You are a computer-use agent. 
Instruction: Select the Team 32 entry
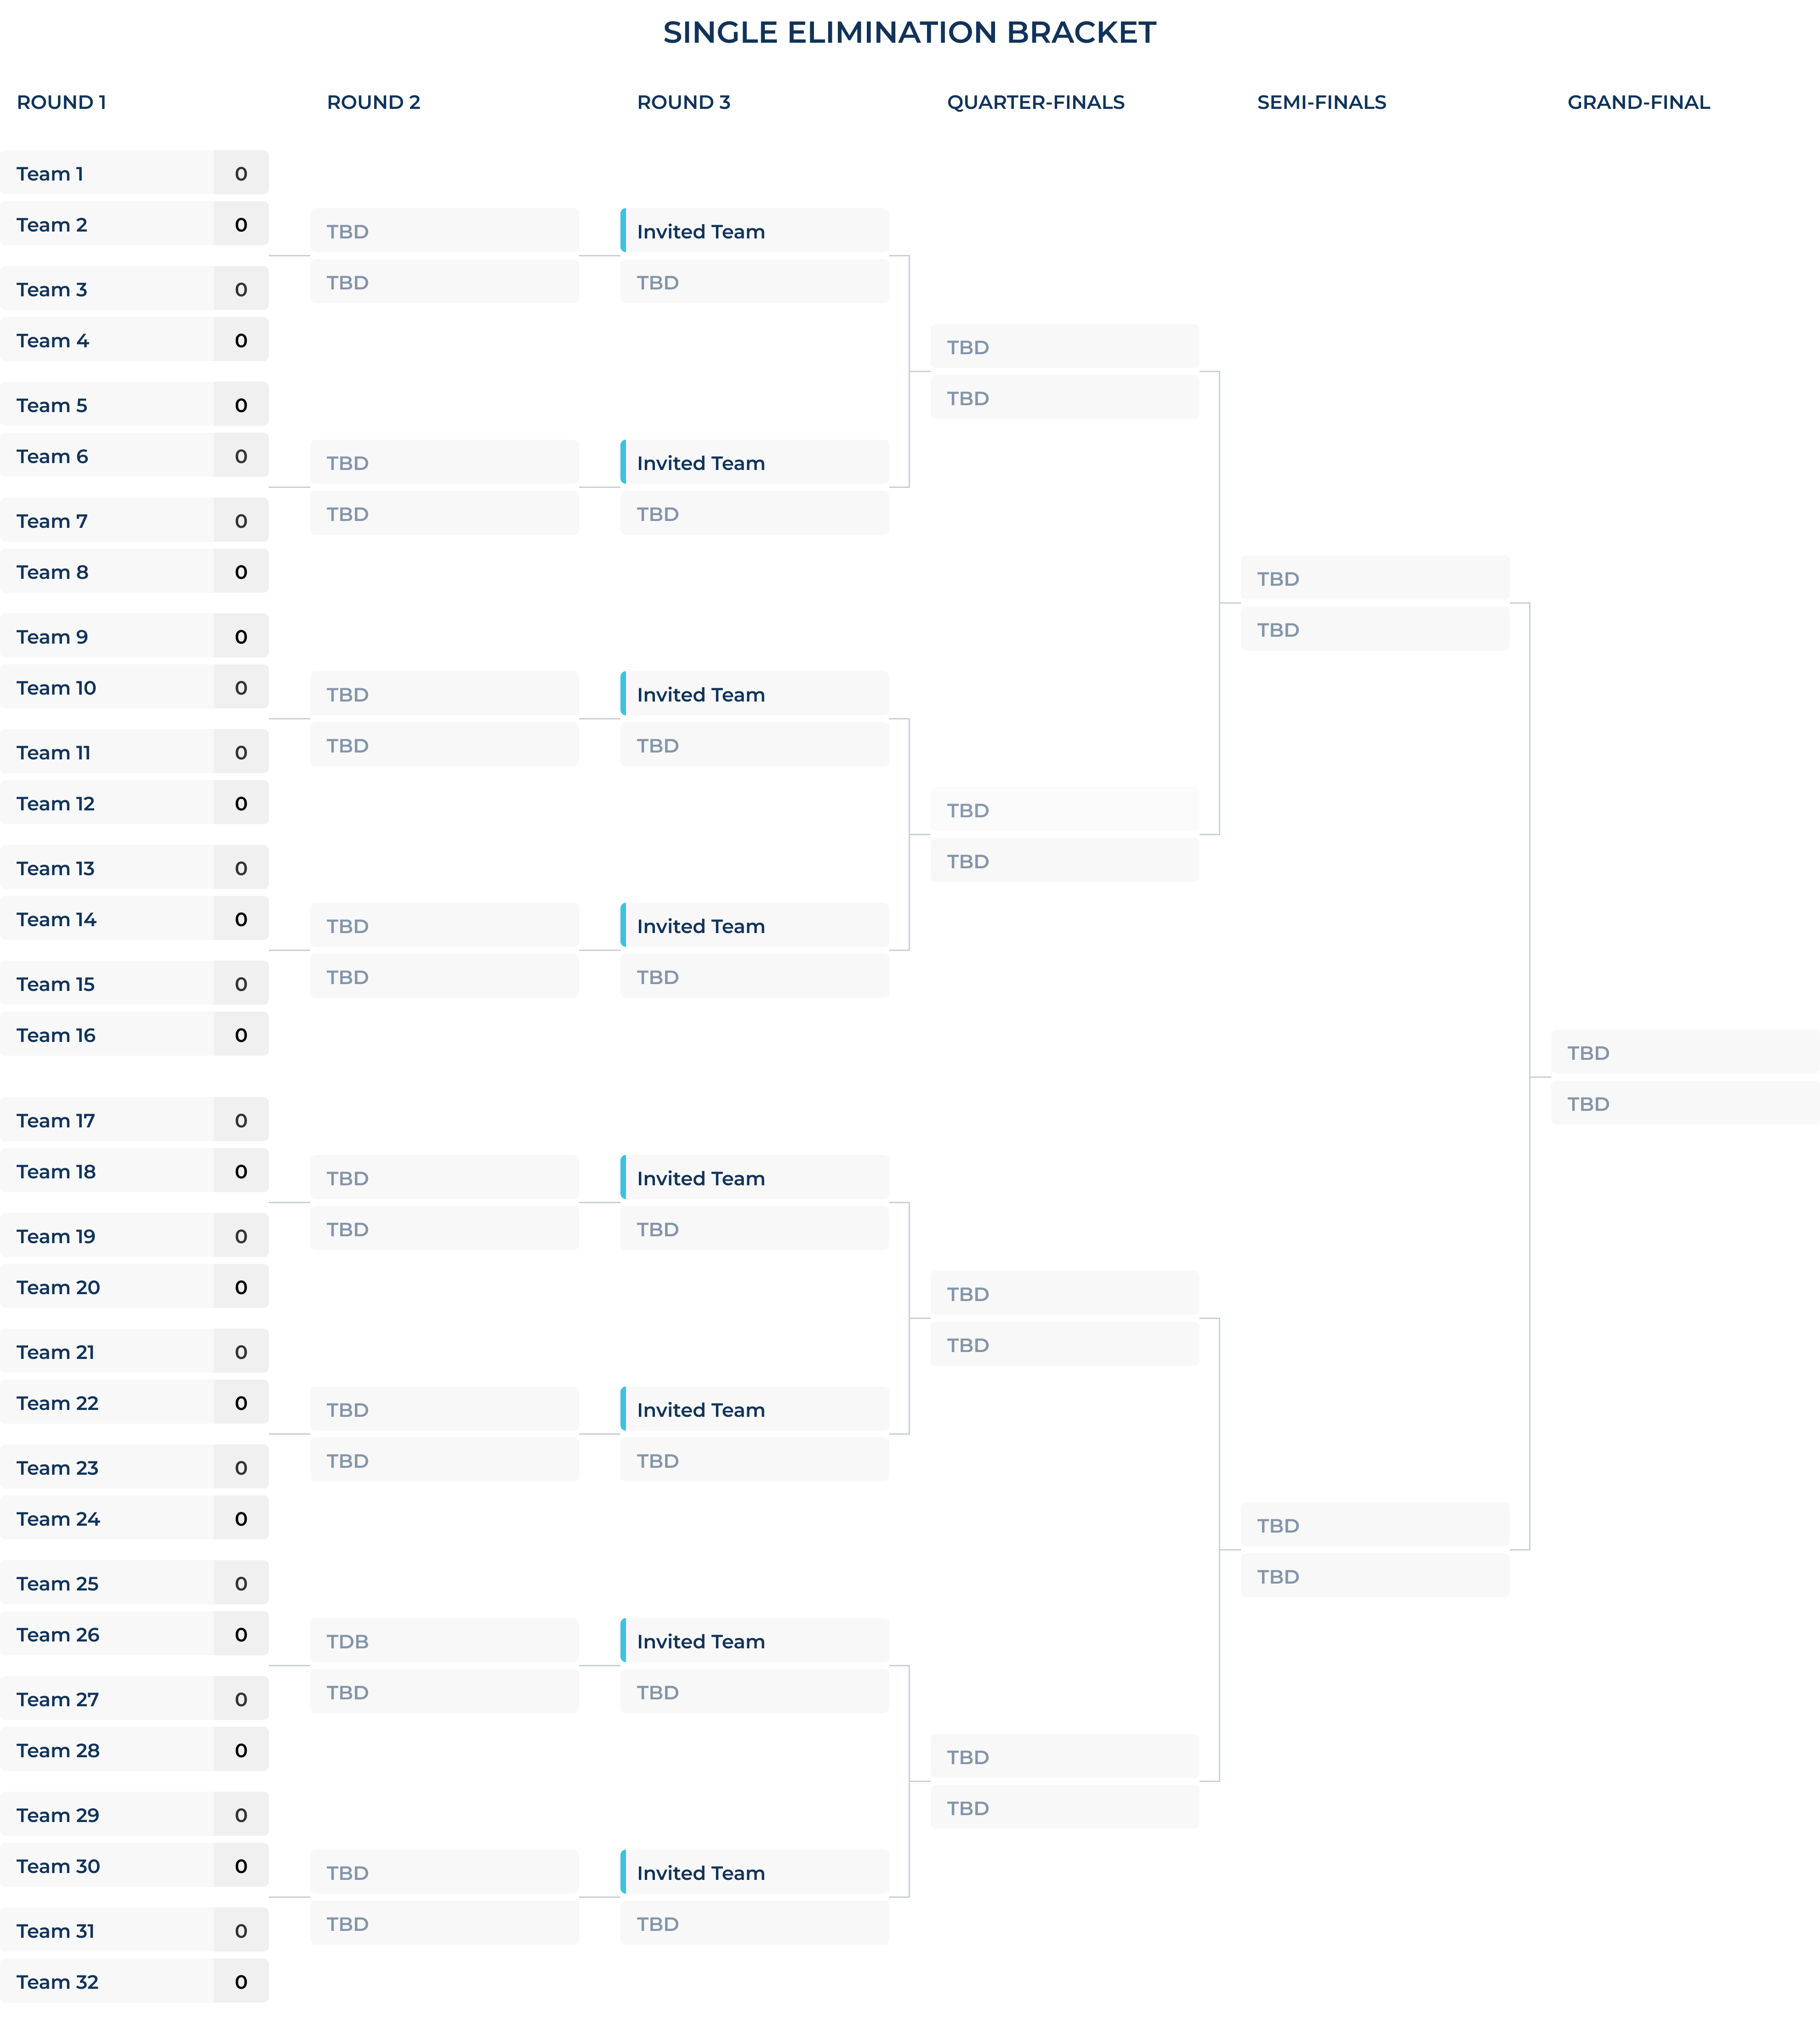click(x=134, y=1981)
